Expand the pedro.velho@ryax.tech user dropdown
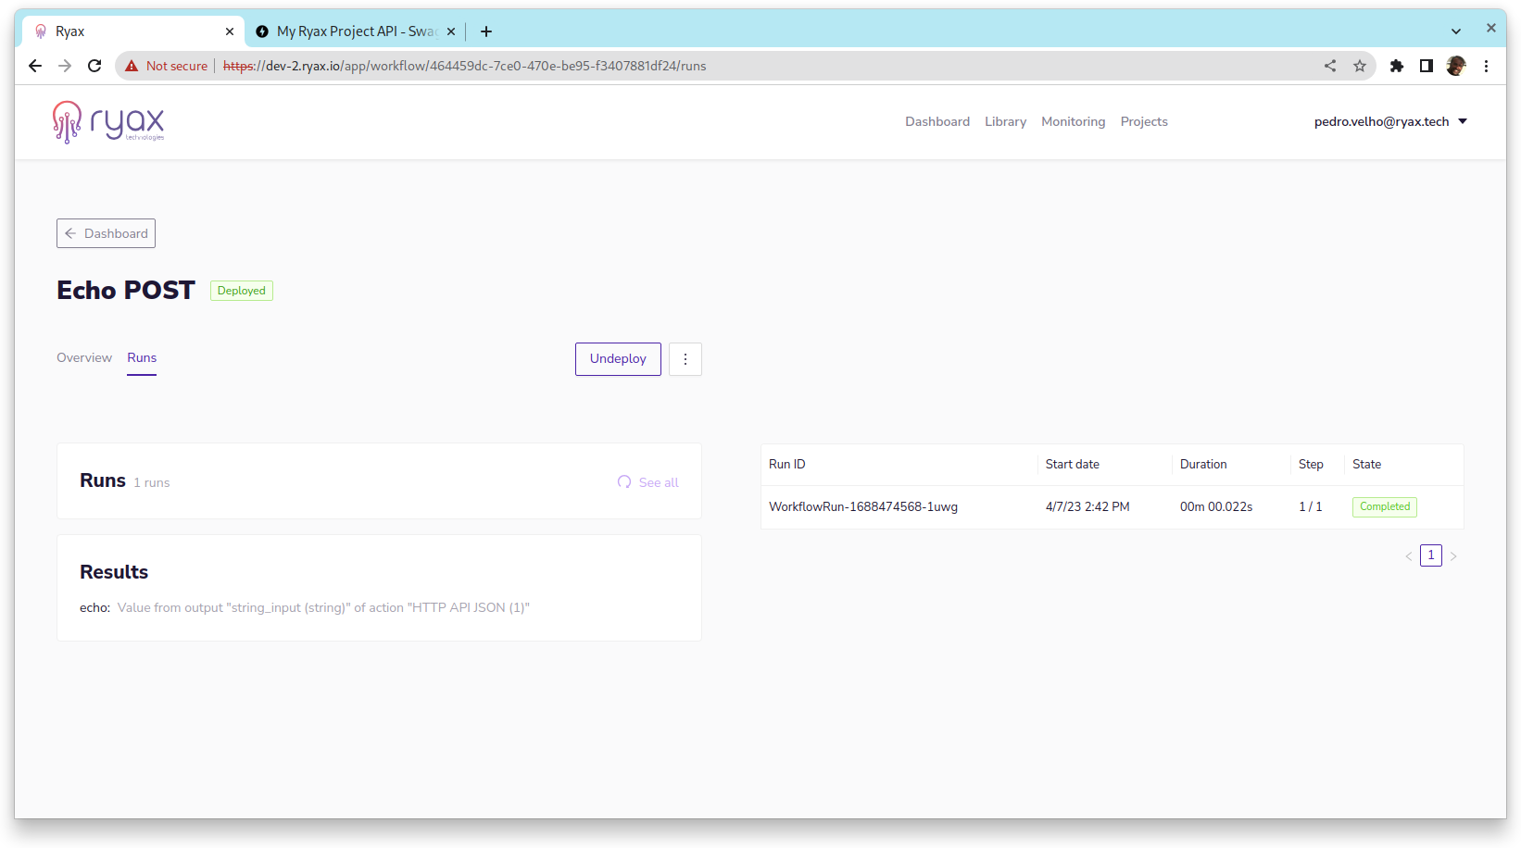 point(1390,121)
